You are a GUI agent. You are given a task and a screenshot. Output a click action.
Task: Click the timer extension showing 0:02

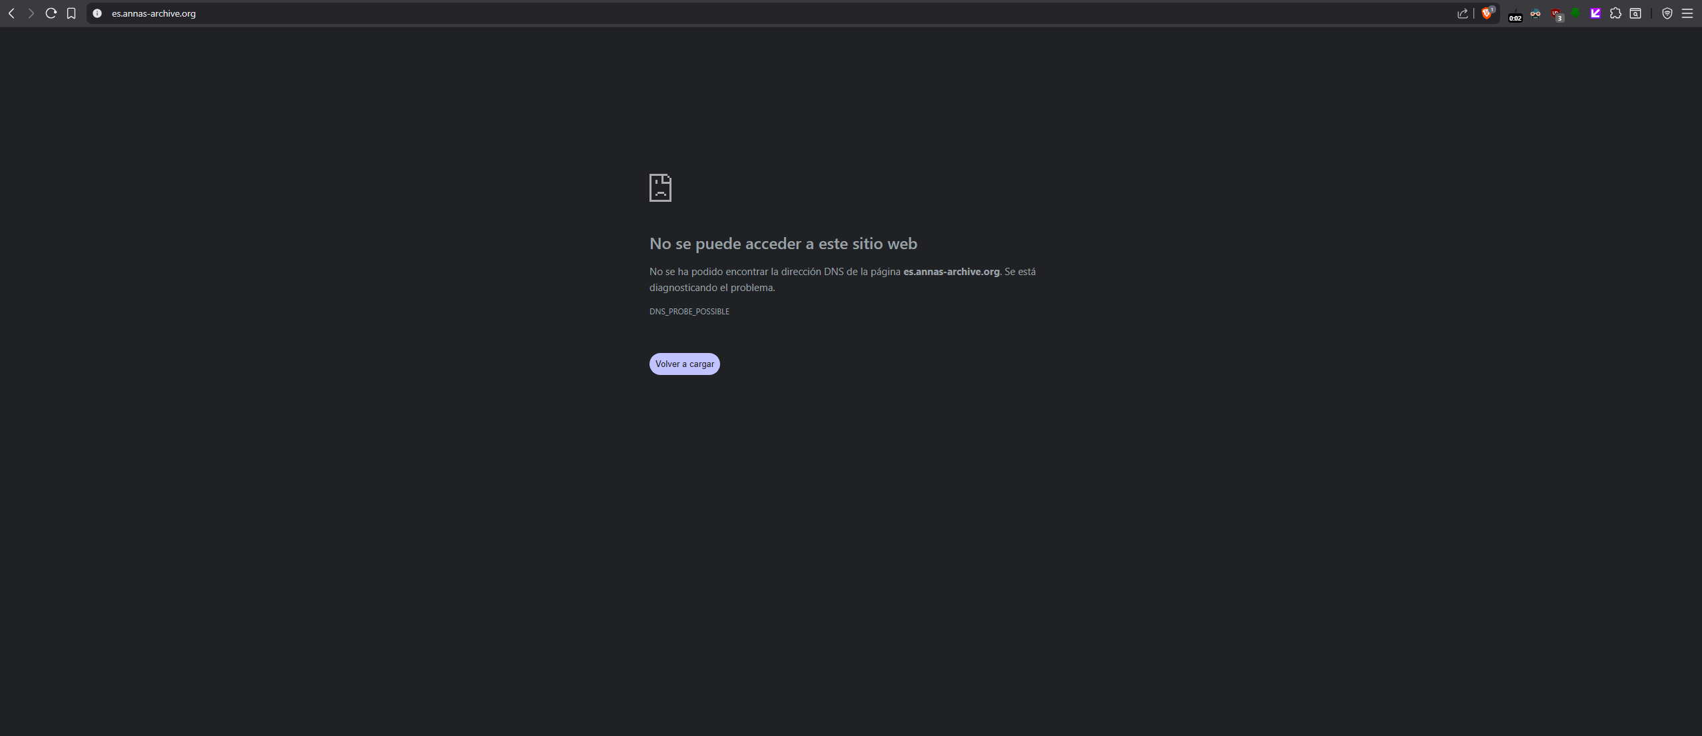point(1515,15)
